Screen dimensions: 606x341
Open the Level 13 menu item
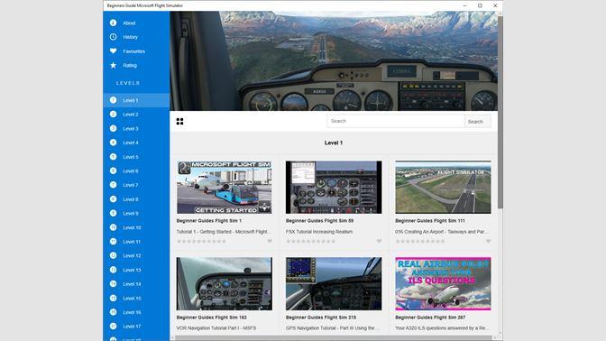tap(136, 270)
